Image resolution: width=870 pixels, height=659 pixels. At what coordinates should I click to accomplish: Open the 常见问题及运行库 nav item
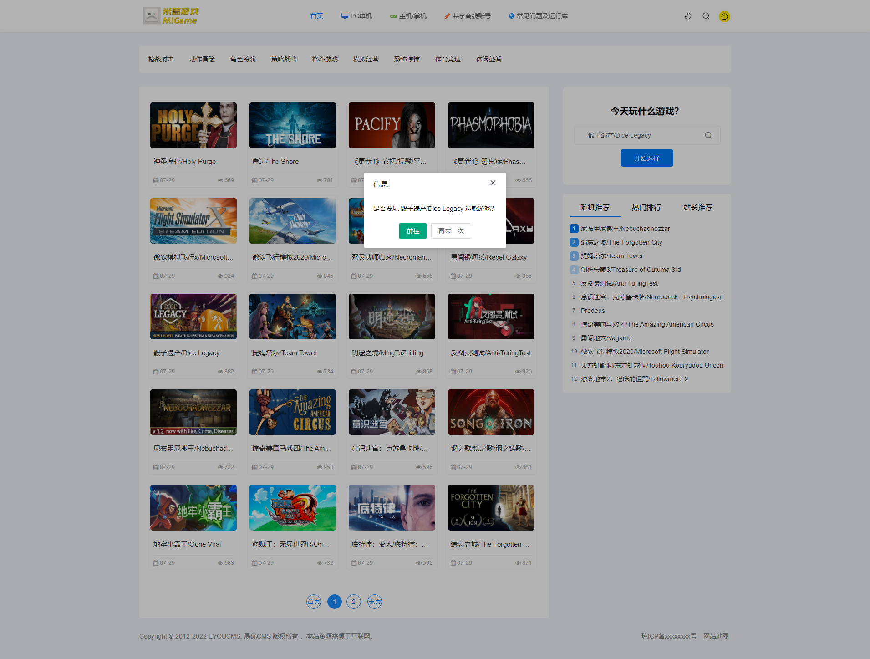point(538,16)
